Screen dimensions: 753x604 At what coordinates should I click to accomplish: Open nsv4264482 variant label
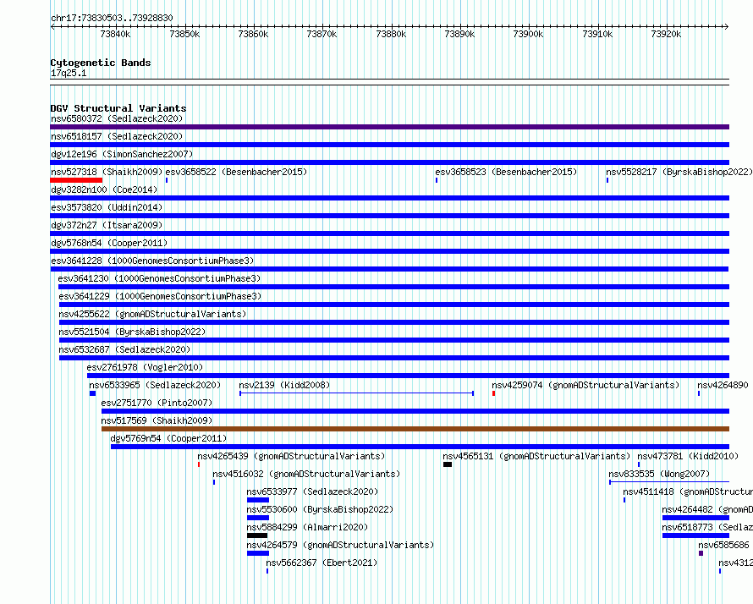pos(707,509)
